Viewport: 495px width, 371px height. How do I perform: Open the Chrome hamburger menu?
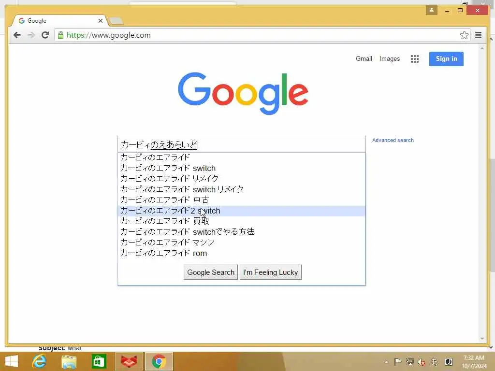coord(478,35)
